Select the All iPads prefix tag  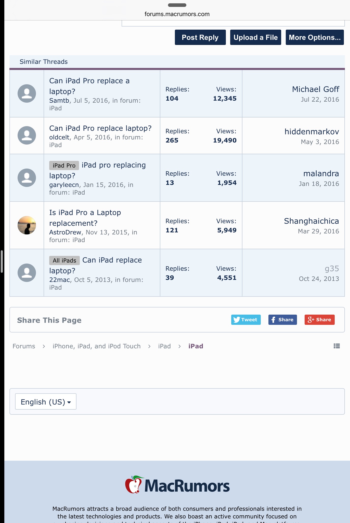[x=64, y=260]
